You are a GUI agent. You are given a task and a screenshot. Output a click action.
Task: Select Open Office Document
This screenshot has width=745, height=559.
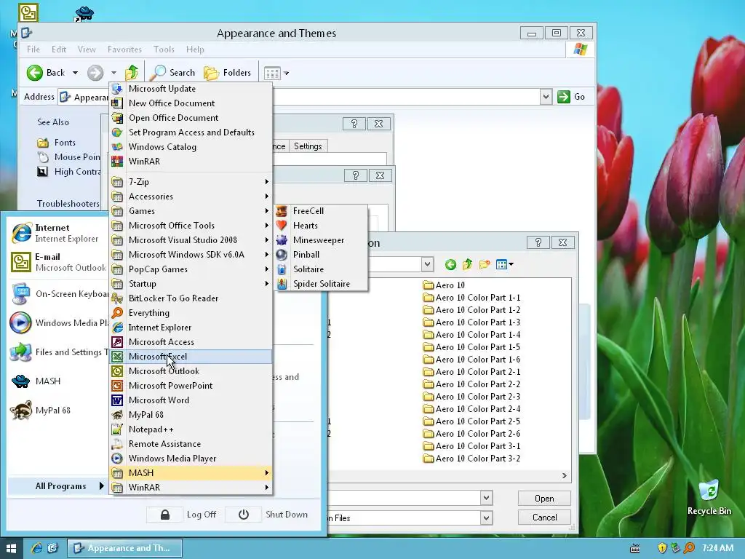(191, 118)
